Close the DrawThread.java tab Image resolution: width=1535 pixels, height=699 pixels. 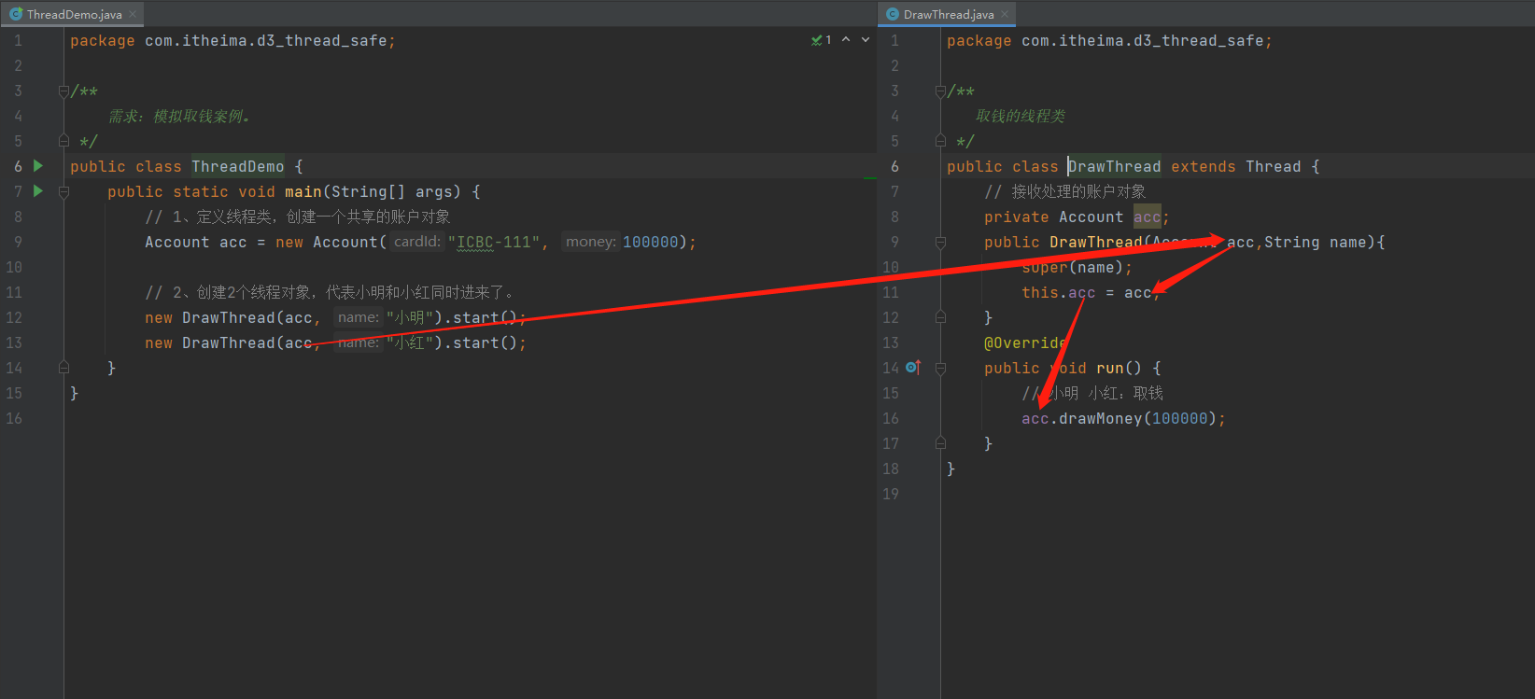[x=1005, y=14]
